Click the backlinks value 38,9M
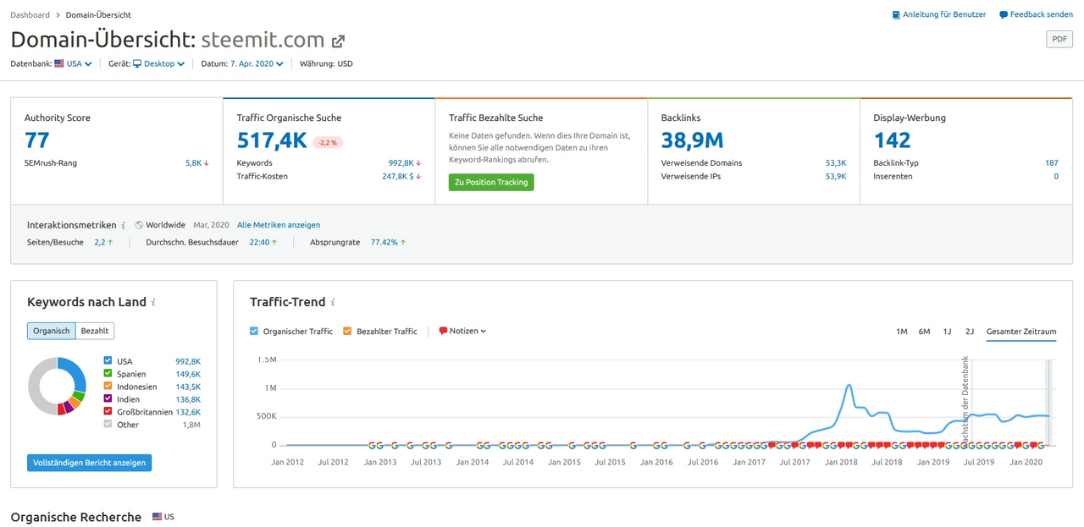1084x527 pixels. click(693, 140)
